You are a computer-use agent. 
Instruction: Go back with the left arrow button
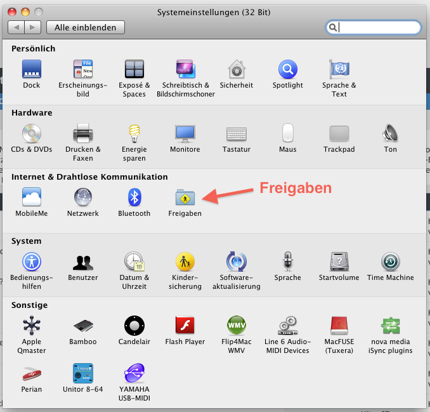click(x=16, y=27)
